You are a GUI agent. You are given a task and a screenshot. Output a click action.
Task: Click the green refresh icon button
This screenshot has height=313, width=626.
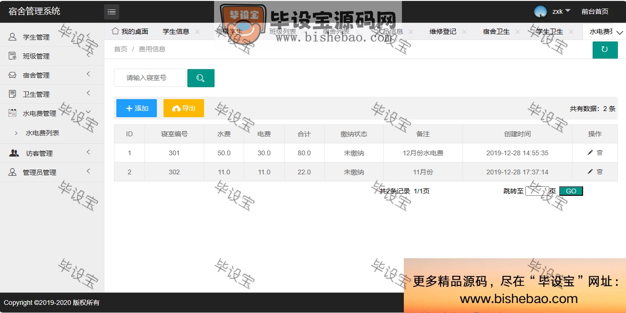605,50
